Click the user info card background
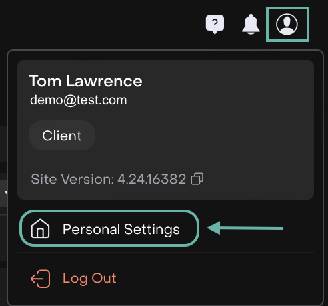This screenshot has width=328, height=306. (165, 130)
